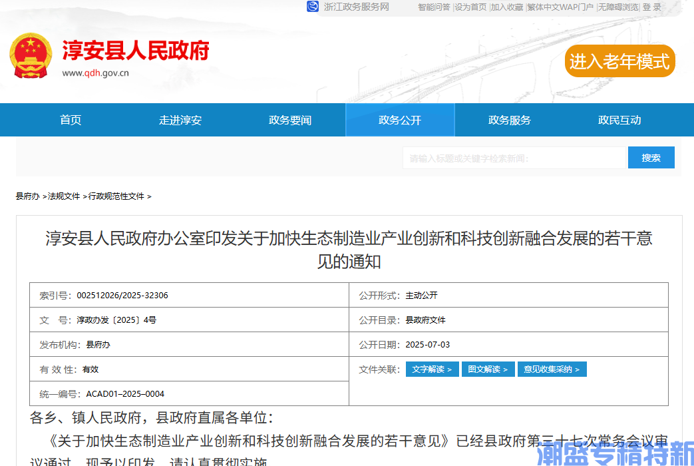This screenshot has height=466, width=694.
Task: Open 政民互动 navigation tab
Action: click(619, 120)
